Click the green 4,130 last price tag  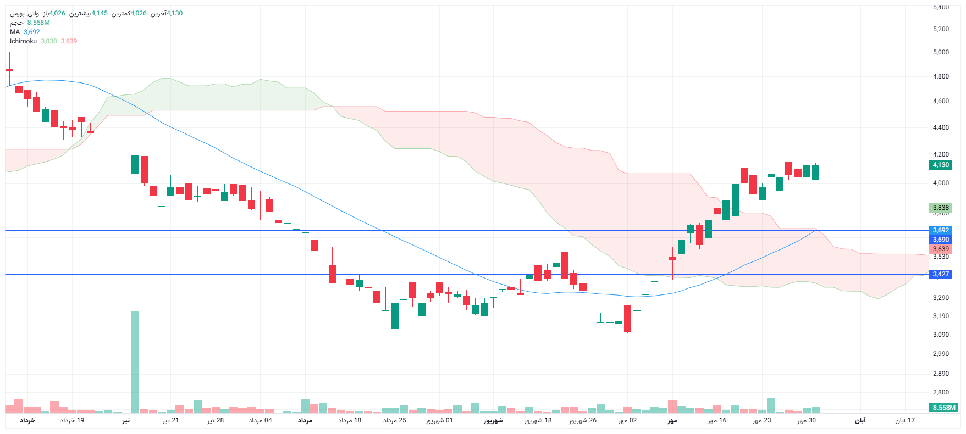click(940, 165)
